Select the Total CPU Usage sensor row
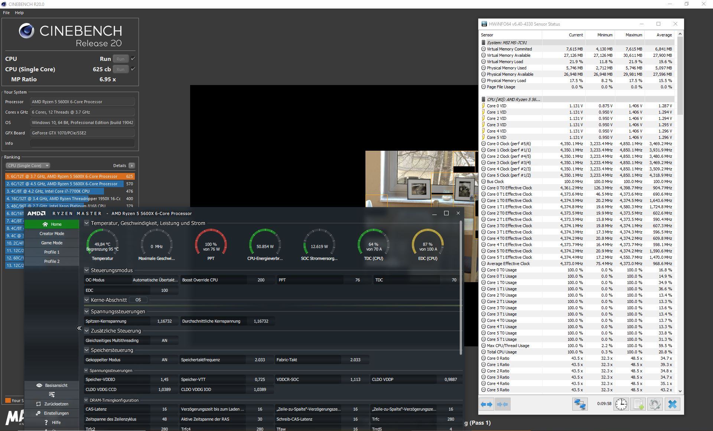Viewport: 713px width, 431px height. tap(577, 352)
